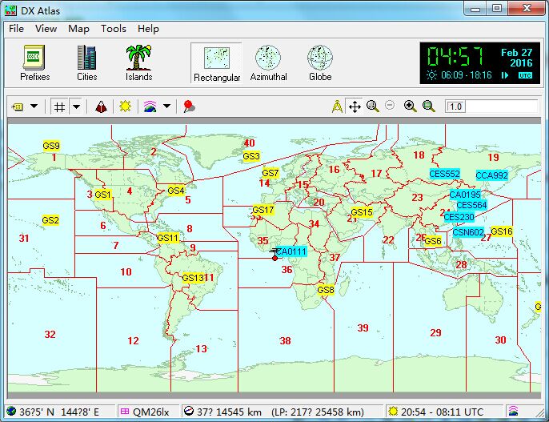Click the CES230 cyan label

pyautogui.click(x=459, y=217)
